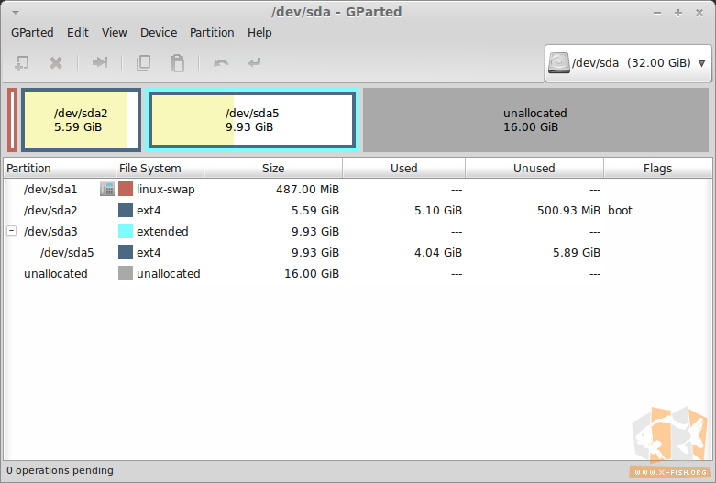716x483 pixels.
Task: Select the /dev/sda2 block in disk map
Action: pos(81,120)
